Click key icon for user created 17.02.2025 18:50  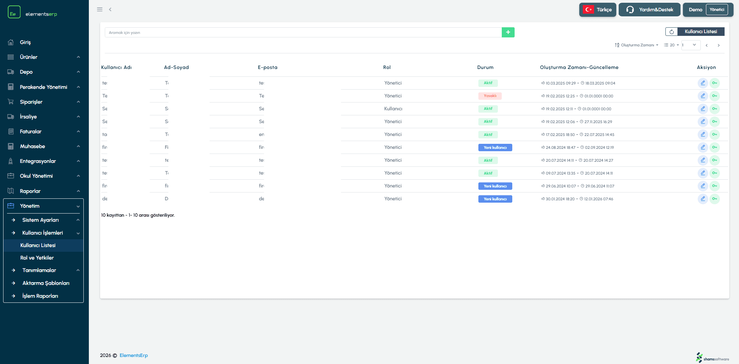tap(714, 134)
